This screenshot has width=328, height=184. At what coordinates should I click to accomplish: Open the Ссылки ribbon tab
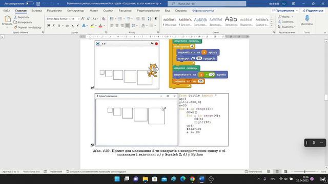[x=108, y=10]
